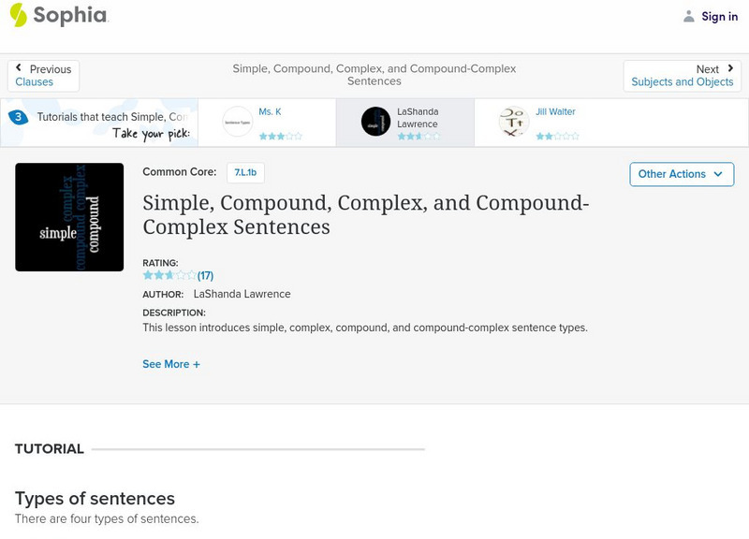Click the Sign in link
749x539 pixels.
[x=719, y=16]
